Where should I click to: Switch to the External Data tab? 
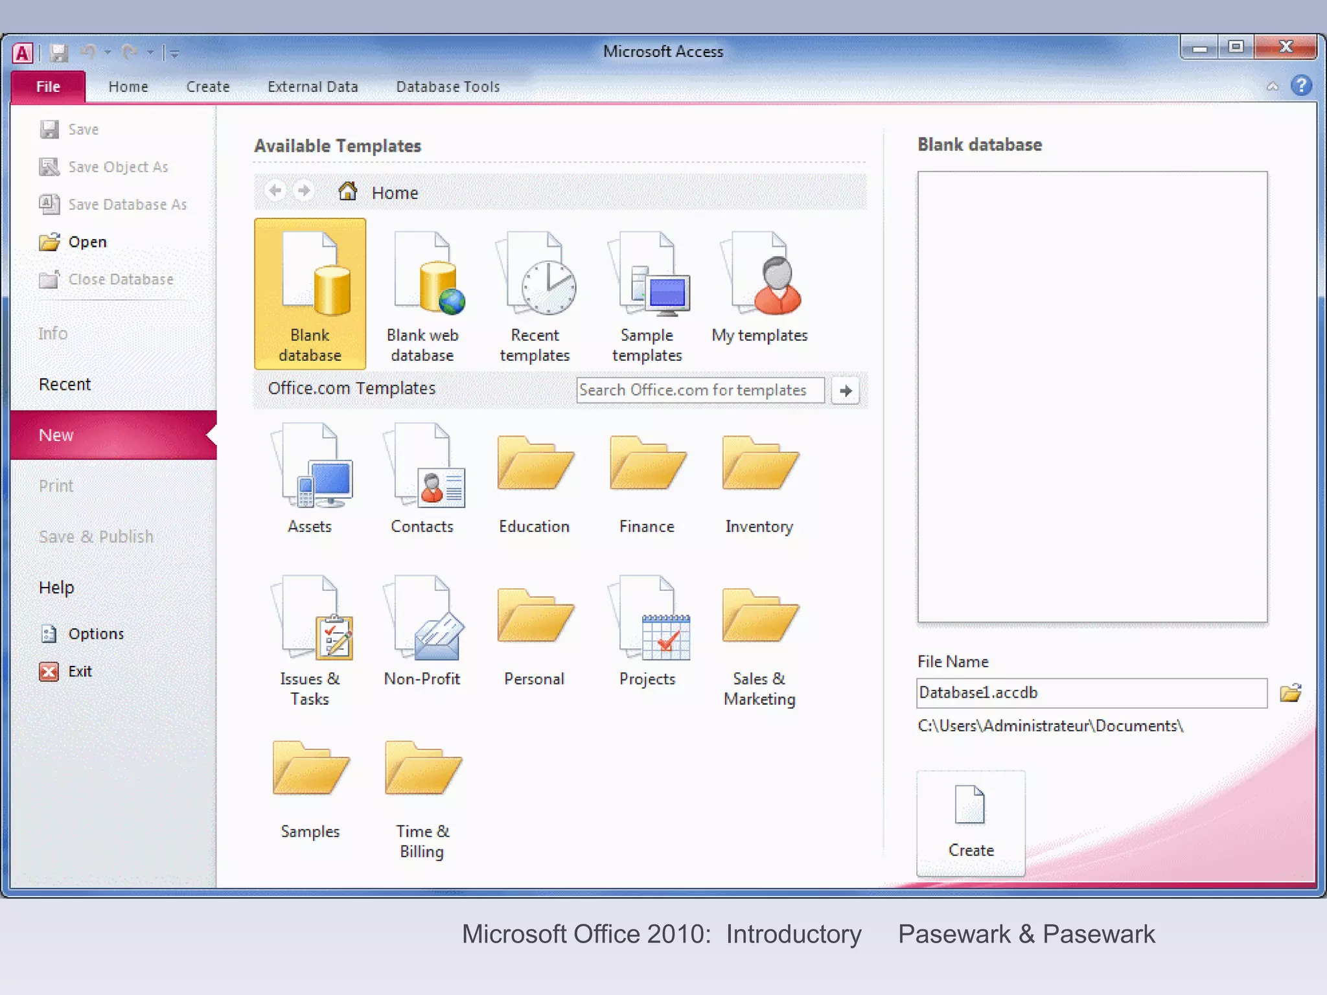tap(313, 87)
